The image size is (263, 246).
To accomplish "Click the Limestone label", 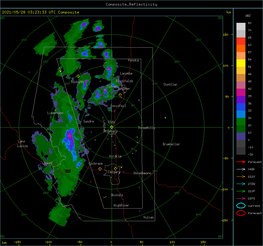I will tap(55, 113).
